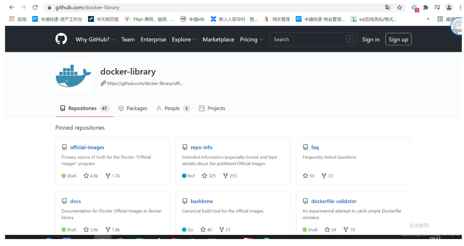Click the fork count 255 on repo-info
This screenshot has height=246, width=464.
pos(230,176)
